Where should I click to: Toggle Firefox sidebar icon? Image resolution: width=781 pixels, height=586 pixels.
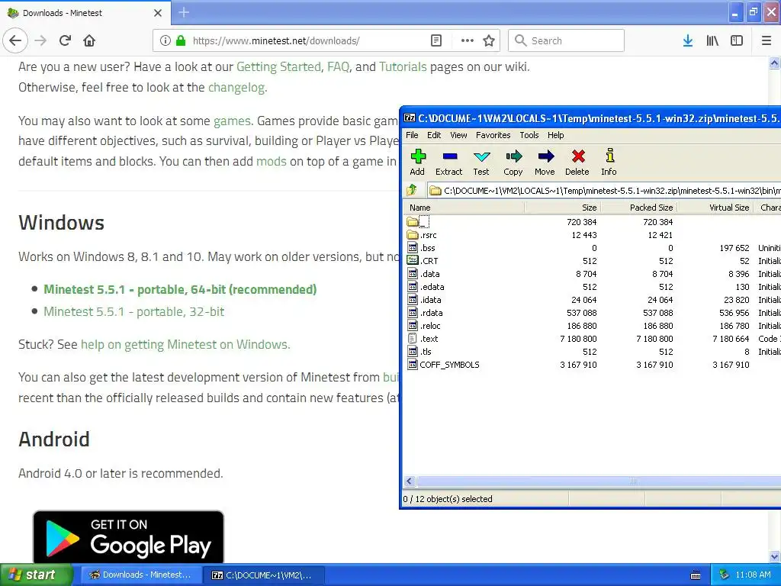point(737,40)
